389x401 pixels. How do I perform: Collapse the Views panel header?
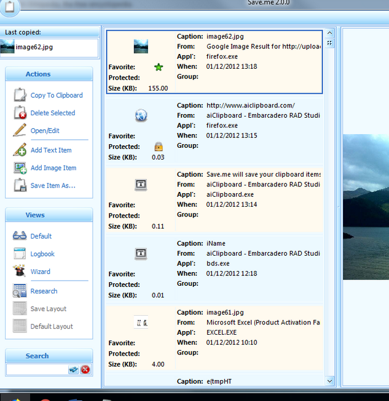point(49,215)
